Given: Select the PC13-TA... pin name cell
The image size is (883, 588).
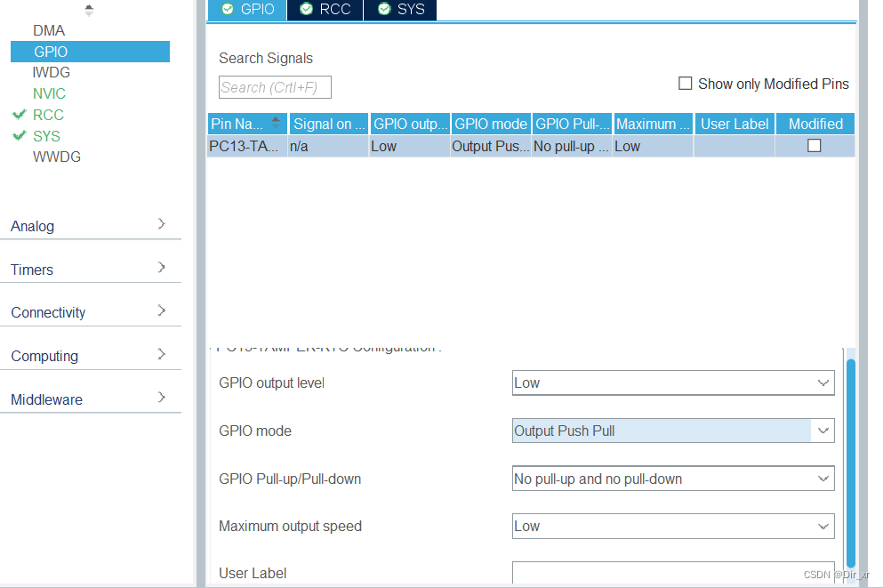Looking at the screenshot, I should (247, 147).
